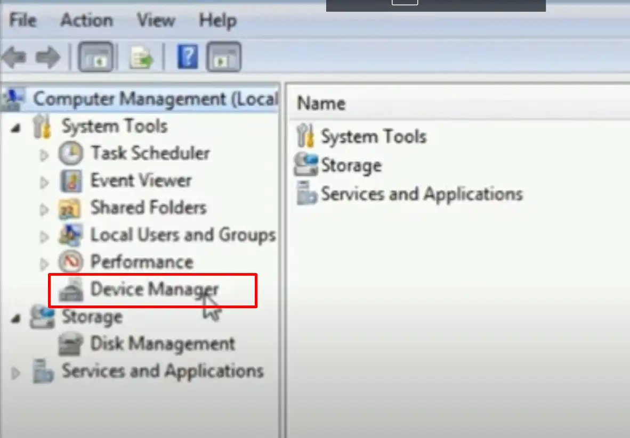Click the Storage icon in the tree

[x=42, y=317]
